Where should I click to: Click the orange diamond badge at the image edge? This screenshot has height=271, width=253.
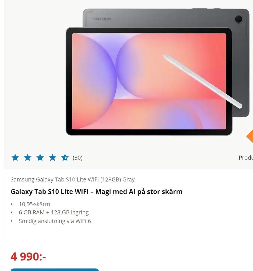pos(250,136)
